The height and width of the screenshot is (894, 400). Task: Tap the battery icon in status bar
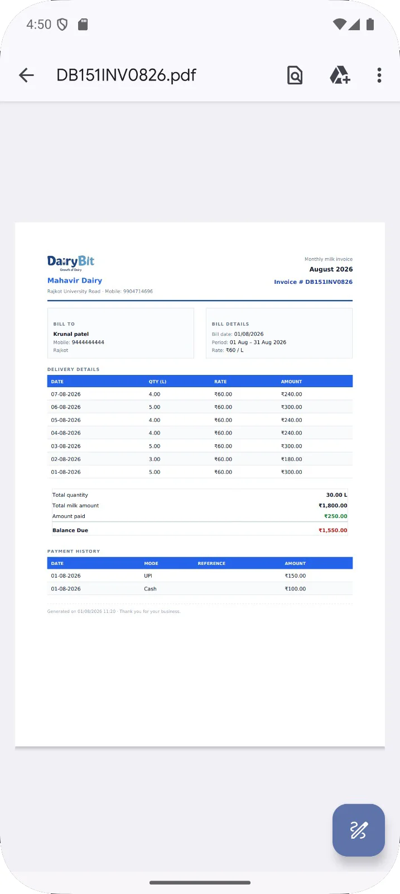[x=370, y=24]
